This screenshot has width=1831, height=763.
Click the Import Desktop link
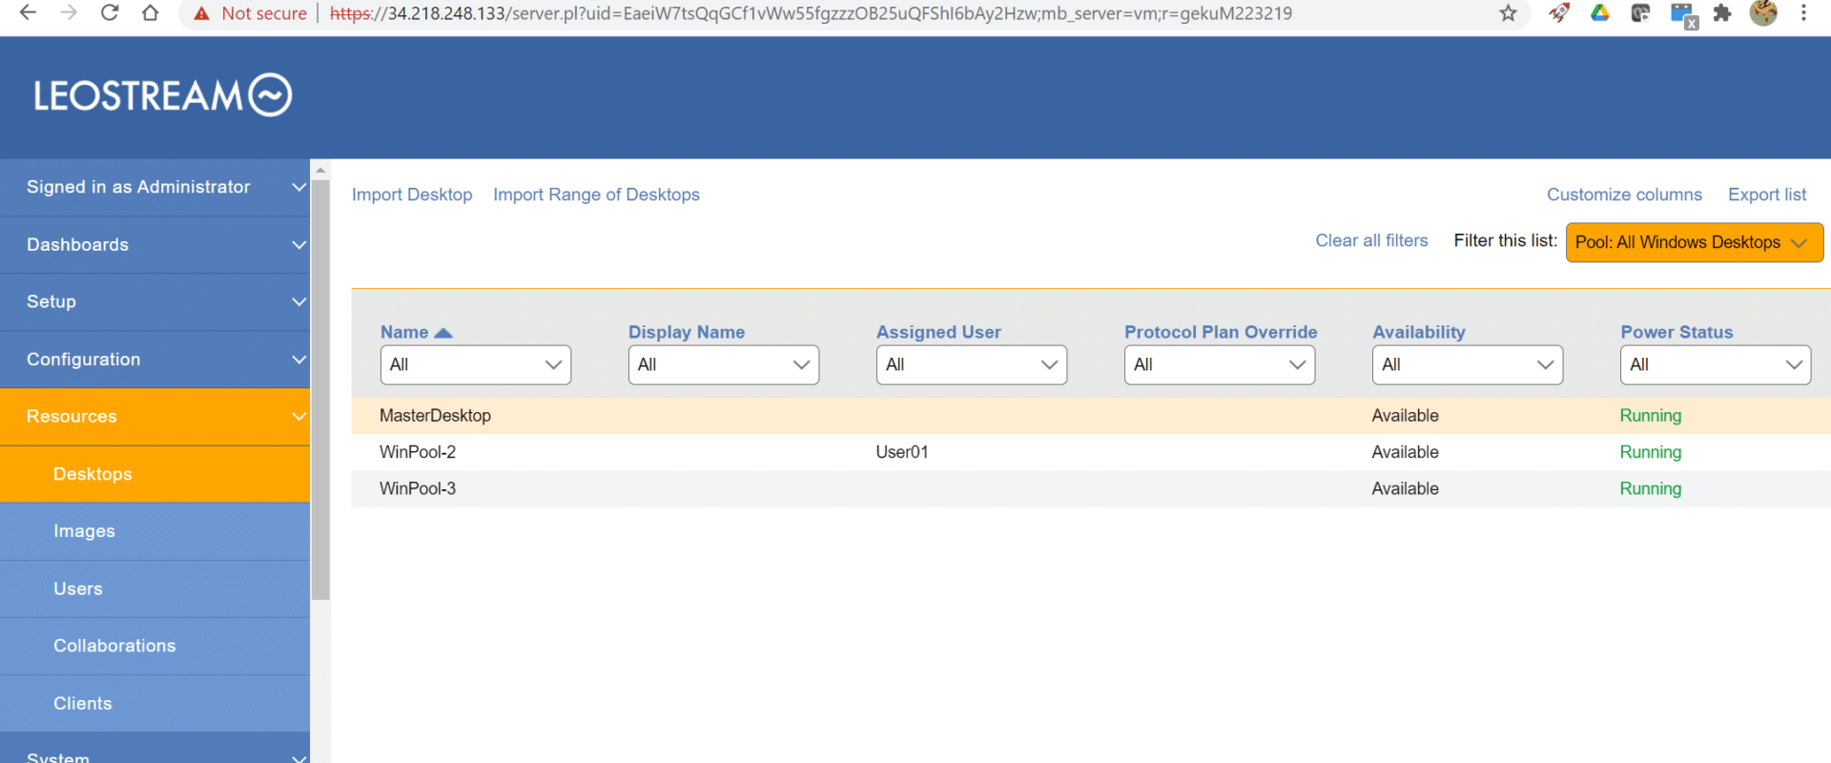[412, 195]
